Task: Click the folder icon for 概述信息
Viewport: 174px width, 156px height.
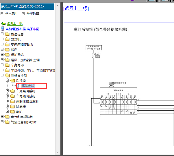Action: tap(7, 34)
